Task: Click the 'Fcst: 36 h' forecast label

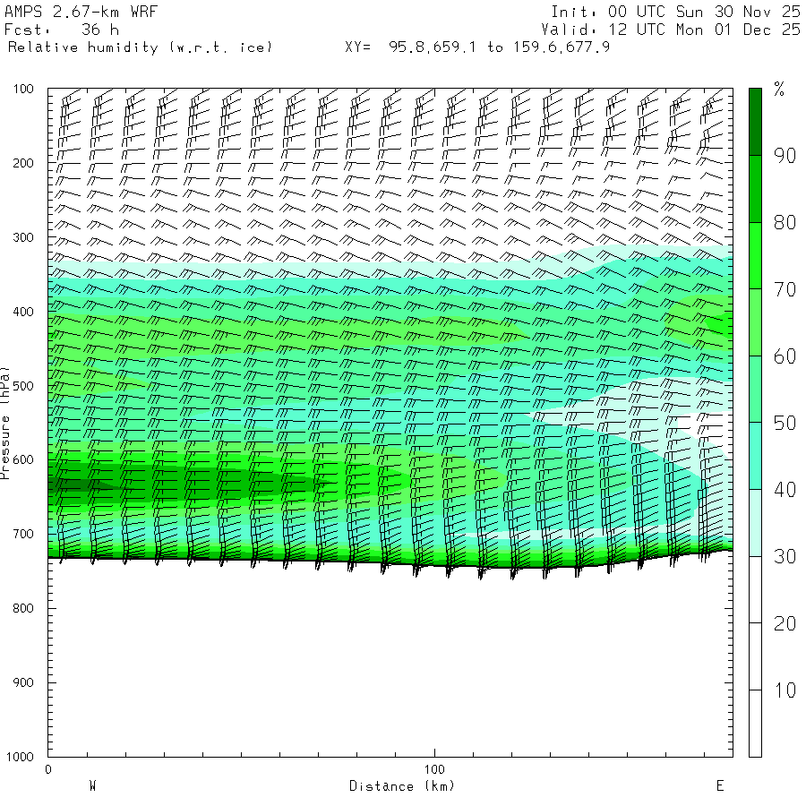Action: point(62,30)
